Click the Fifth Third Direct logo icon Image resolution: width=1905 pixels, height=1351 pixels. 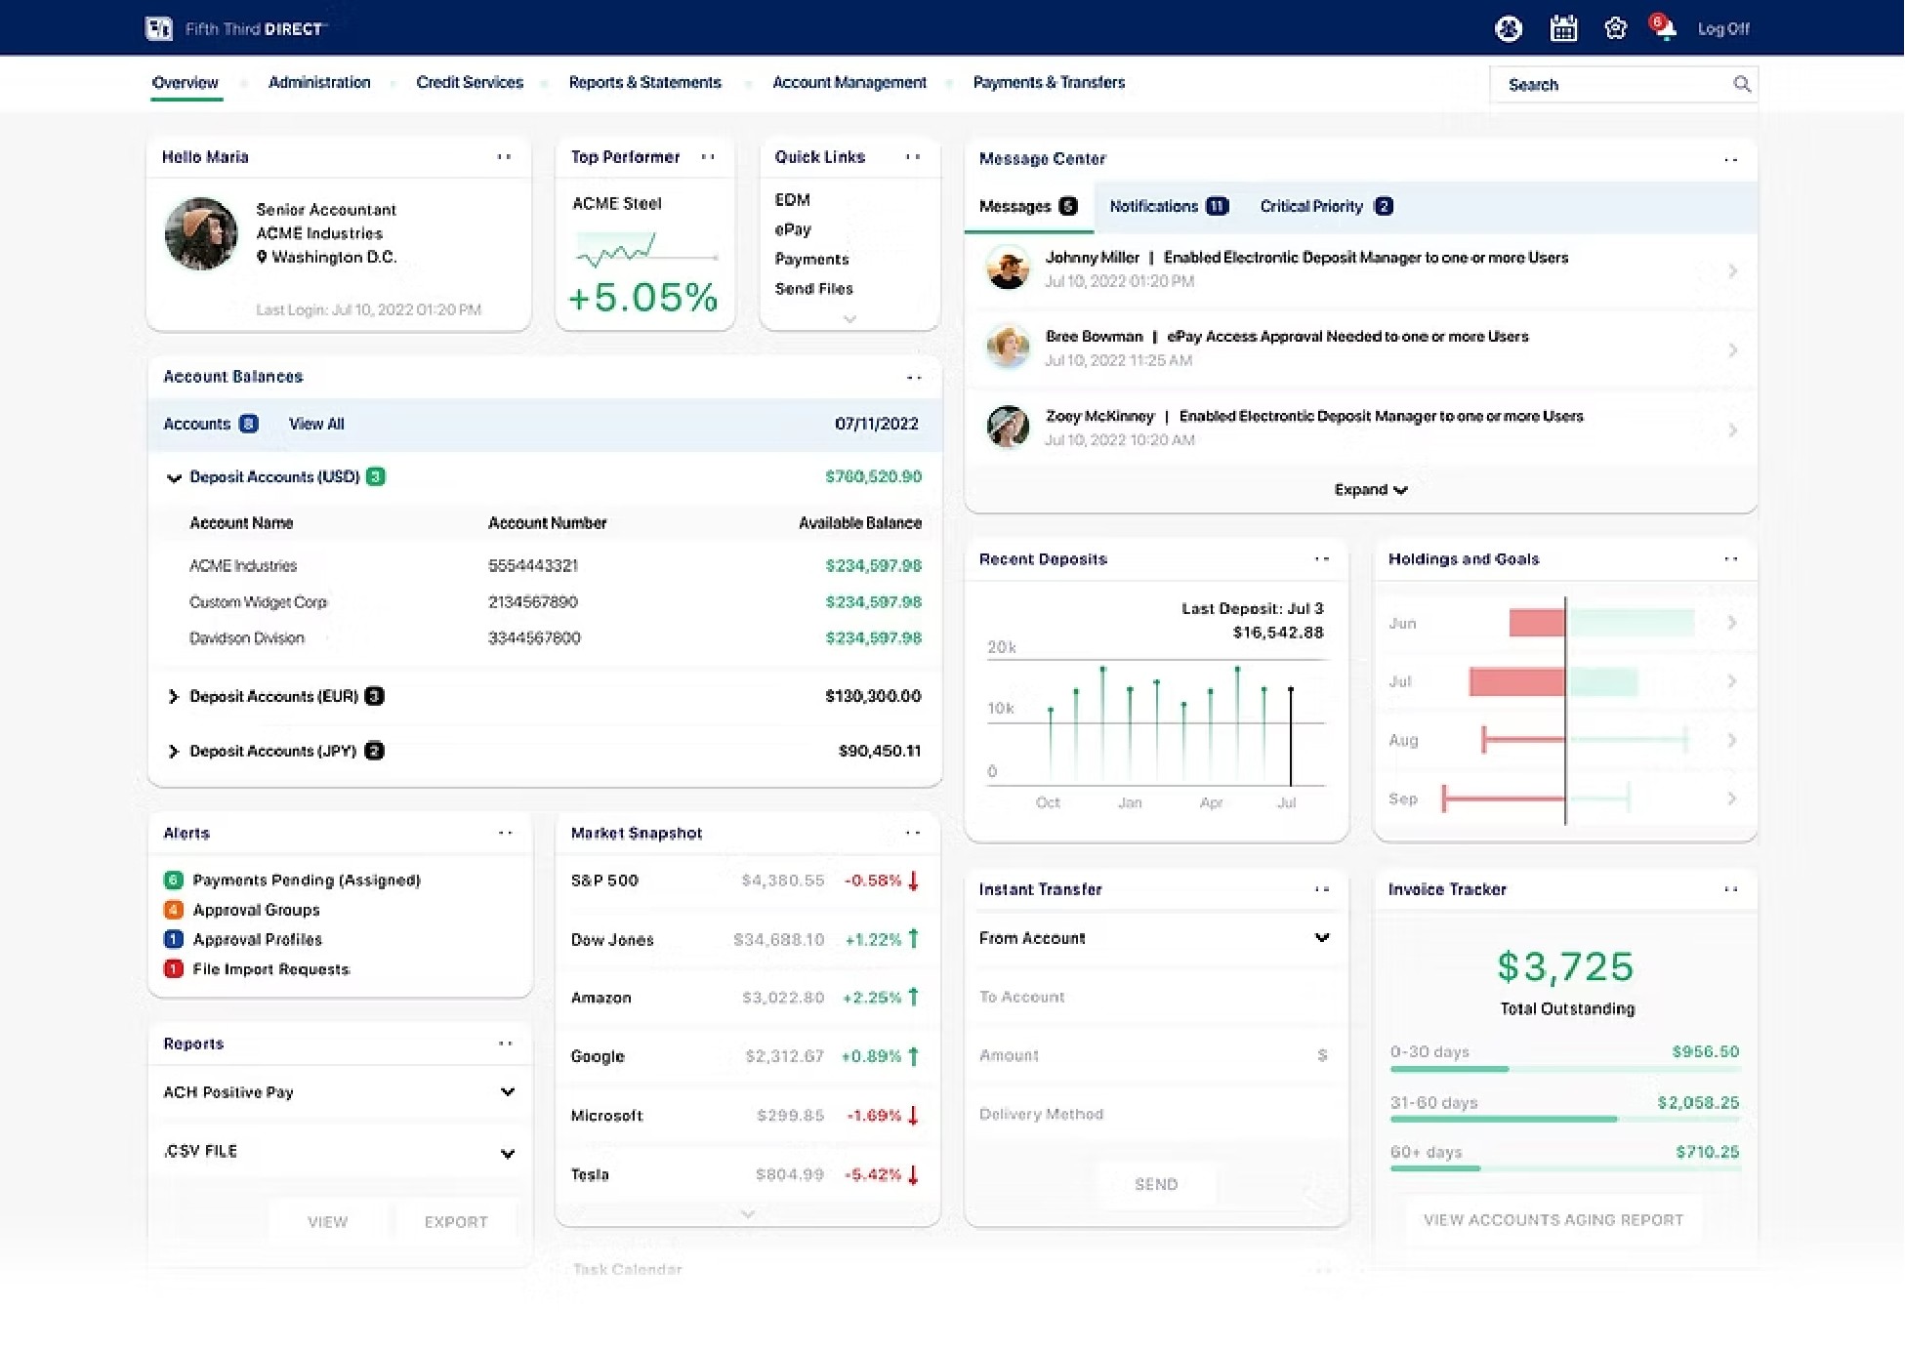tap(158, 28)
